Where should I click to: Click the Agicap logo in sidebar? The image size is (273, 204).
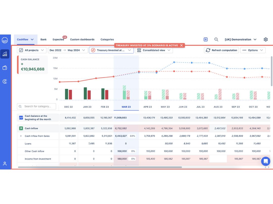point(5,40)
